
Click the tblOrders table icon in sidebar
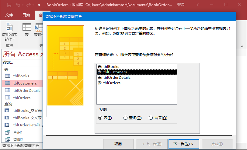(8, 98)
